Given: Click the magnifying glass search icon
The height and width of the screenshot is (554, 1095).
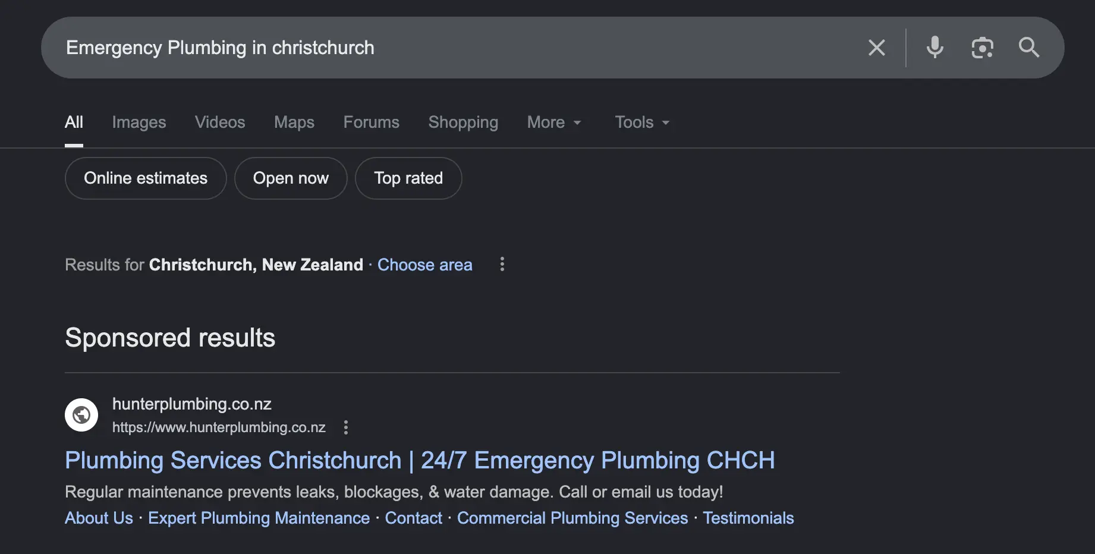Looking at the screenshot, I should [x=1029, y=48].
